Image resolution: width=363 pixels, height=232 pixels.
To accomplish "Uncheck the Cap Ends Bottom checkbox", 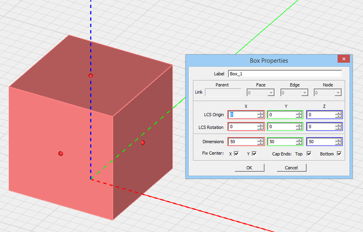I will click(338, 154).
